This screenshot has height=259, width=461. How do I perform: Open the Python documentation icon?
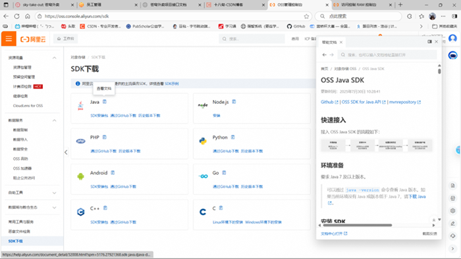click(233, 137)
